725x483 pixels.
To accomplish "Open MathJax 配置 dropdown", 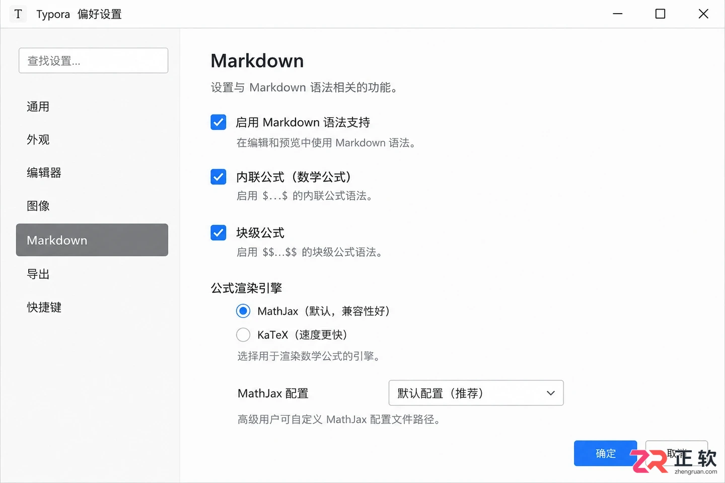I will 476,393.
